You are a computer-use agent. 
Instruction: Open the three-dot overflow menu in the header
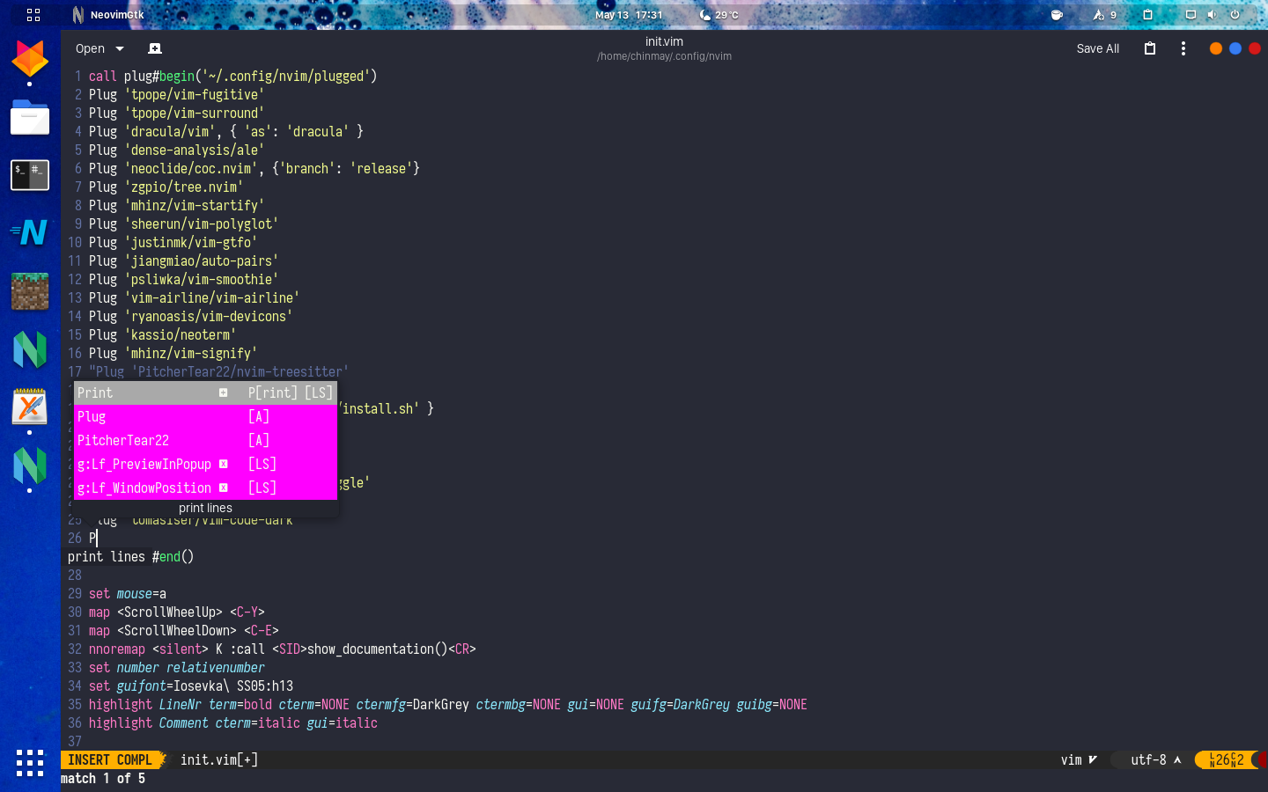pyautogui.click(x=1183, y=48)
